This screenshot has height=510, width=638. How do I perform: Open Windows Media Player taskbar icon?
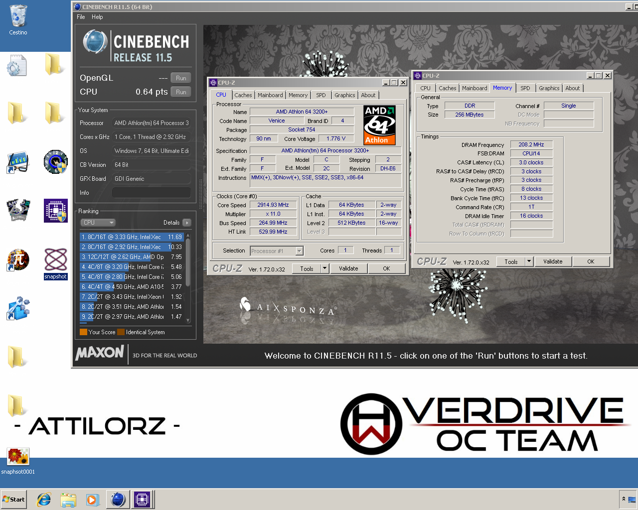pyautogui.click(x=92, y=500)
